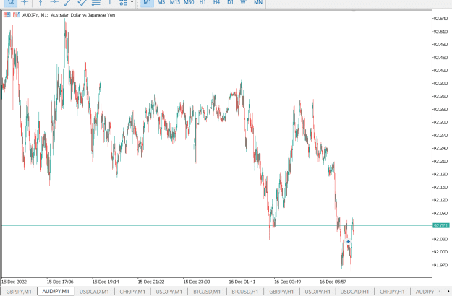Click the shapes objects icon

123,2
